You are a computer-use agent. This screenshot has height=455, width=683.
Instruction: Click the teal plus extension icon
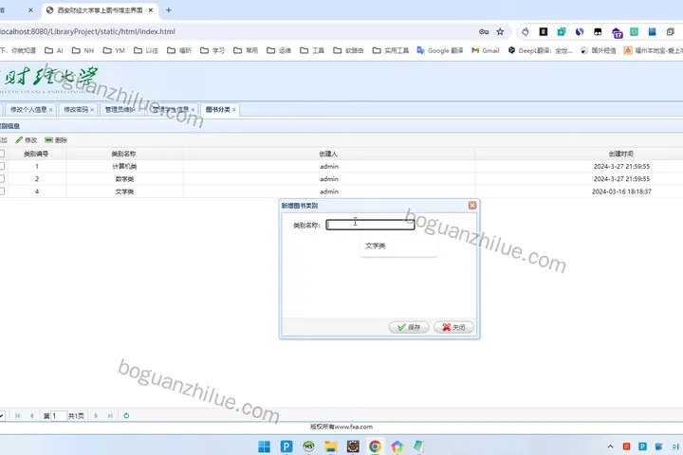tap(562, 31)
